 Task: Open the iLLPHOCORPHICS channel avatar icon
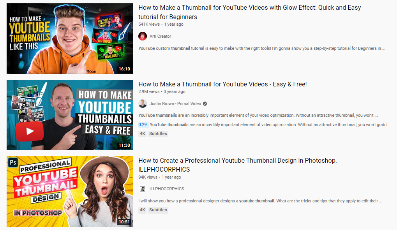pyautogui.click(x=143, y=189)
